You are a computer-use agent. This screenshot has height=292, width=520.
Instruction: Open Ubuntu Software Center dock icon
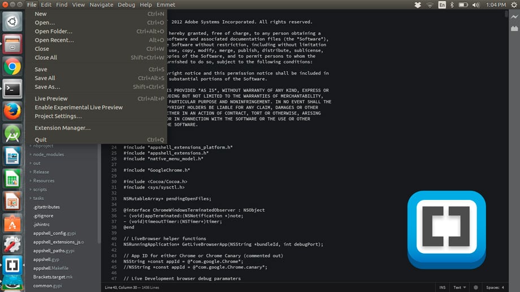pyautogui.click(x=12, y=224)
